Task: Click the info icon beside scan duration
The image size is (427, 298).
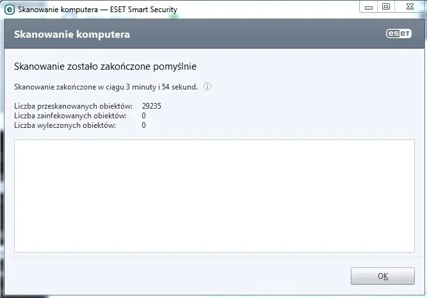Action: pyautogui.click(x=207, y=86)
